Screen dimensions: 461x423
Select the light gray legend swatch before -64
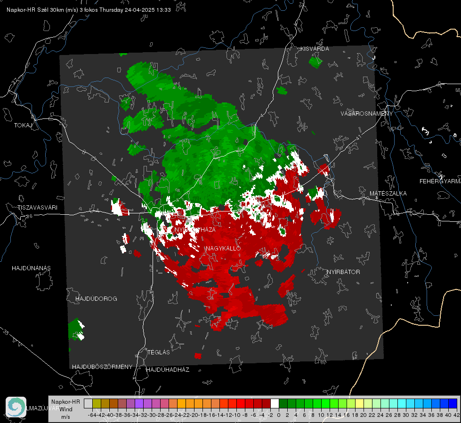[88, 403]
